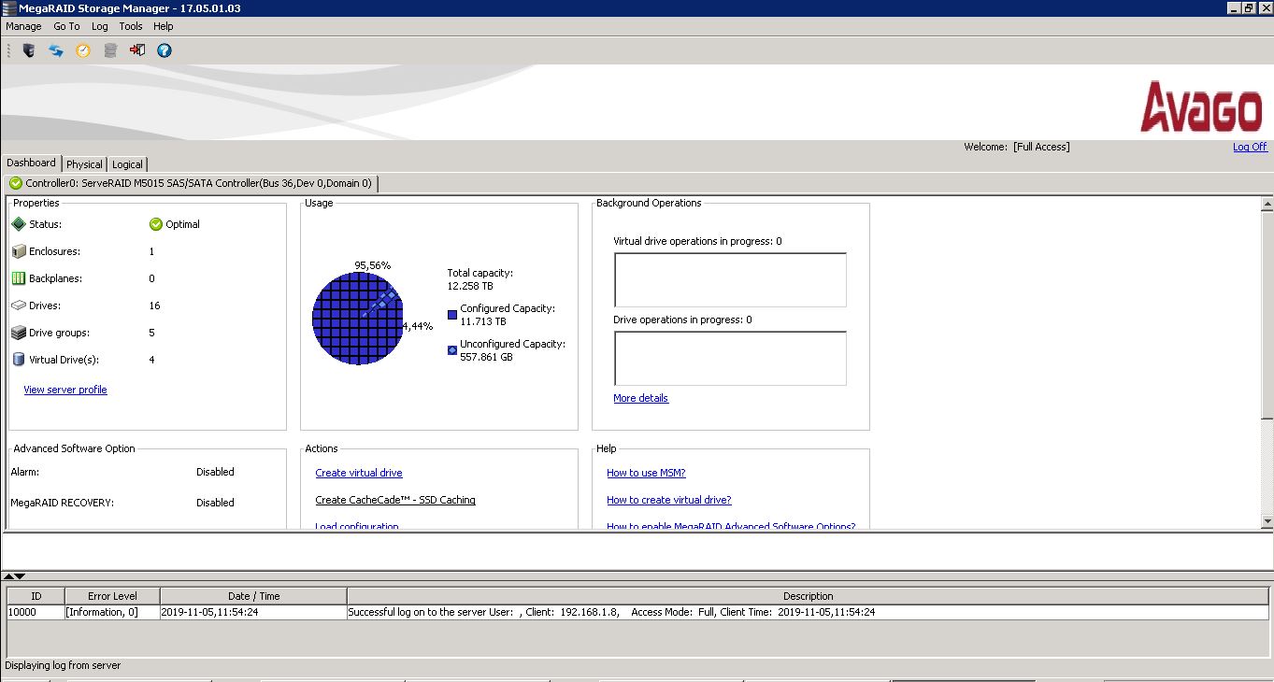Open the Go To menu
The width and height of the screenshot is (1274, 682).
click(66, 26)
